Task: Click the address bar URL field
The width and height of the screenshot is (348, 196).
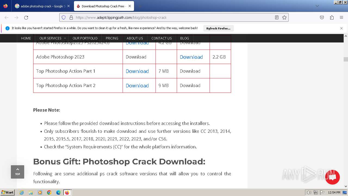Action: [x=174, y=17]
